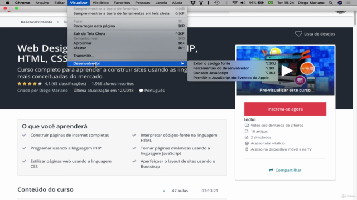The image size is (357, 200).
Task: Select 'Sair da Tela Cheia' menu item
Action: coord(128,33)
